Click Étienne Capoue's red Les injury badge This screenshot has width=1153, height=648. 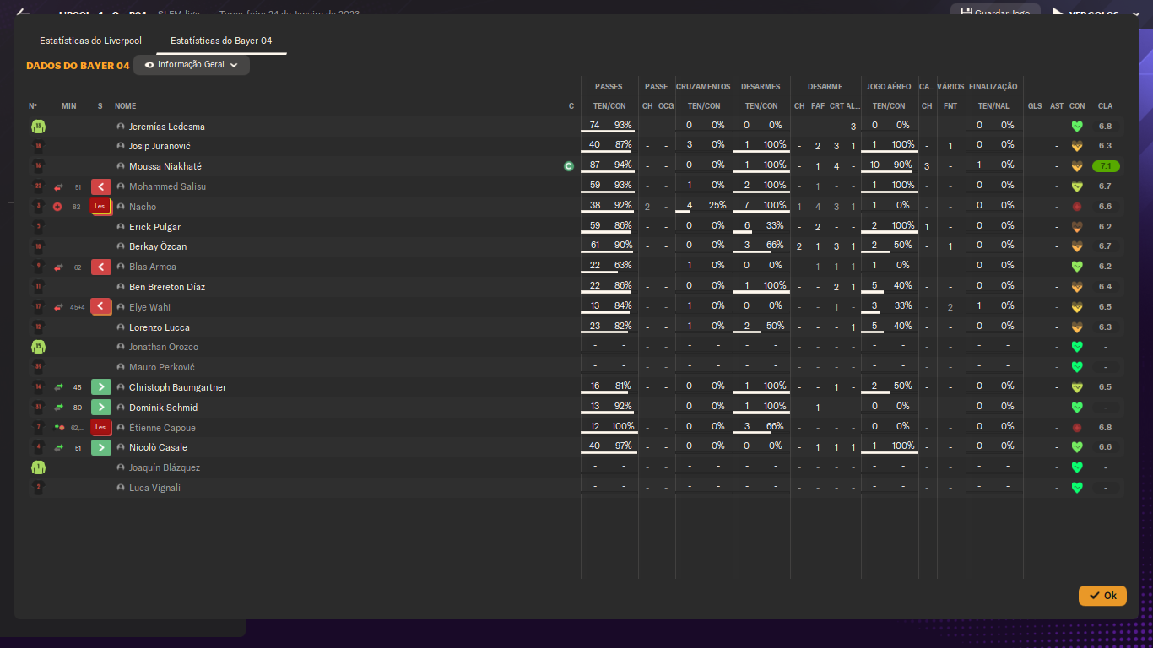(x=100, y=428)
